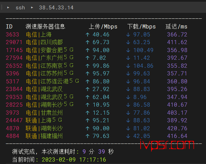Click the 电信|江苏南京 5G server name
206x164 pixels.
(50, 66)
